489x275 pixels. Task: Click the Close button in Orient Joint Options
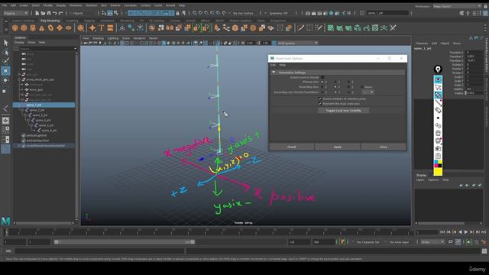coord(384,147)
